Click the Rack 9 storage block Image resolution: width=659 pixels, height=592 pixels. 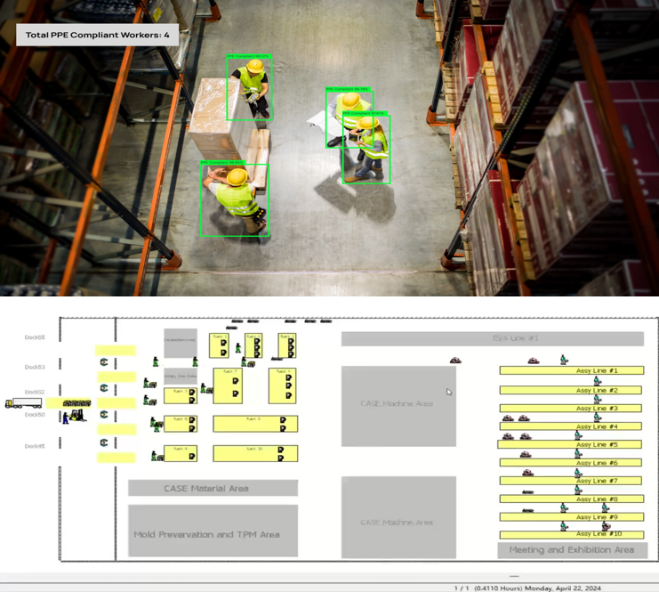255,424
